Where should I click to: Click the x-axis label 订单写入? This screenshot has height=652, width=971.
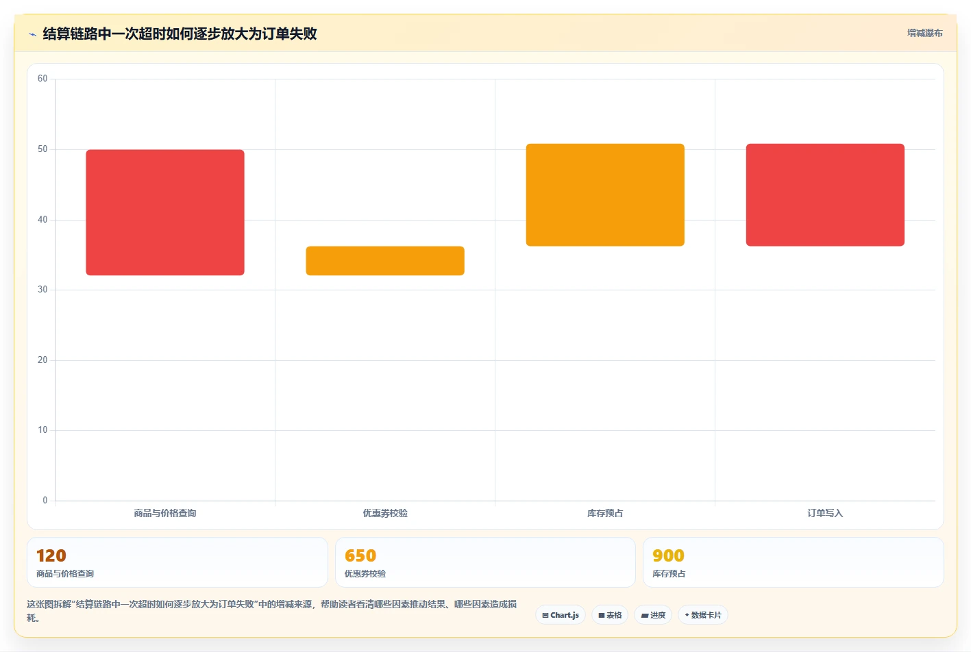pyautogui.click(x=825, y=513)
